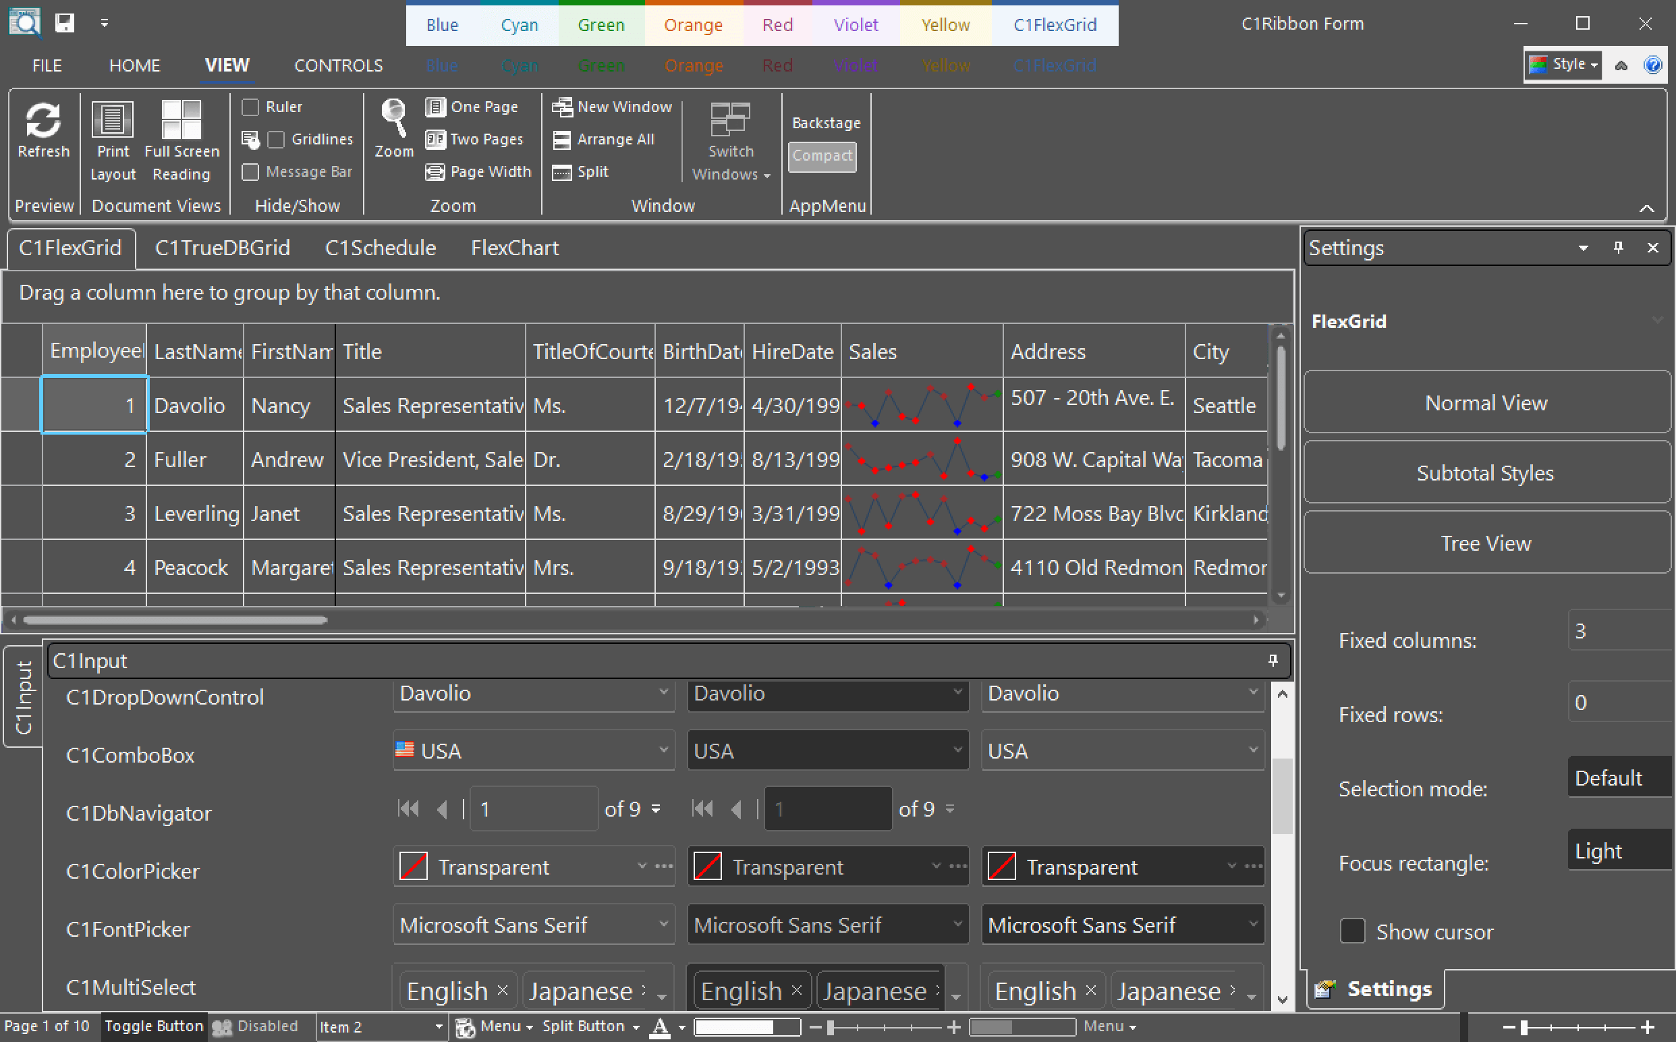This screenshot has width=1676, height=1042.
Task: Switch to the C1TrueDBGrid tab
Action: pos(222,248)
